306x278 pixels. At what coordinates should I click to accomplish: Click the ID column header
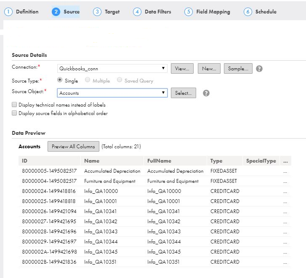pyautogui.click(x=49, y=161)
